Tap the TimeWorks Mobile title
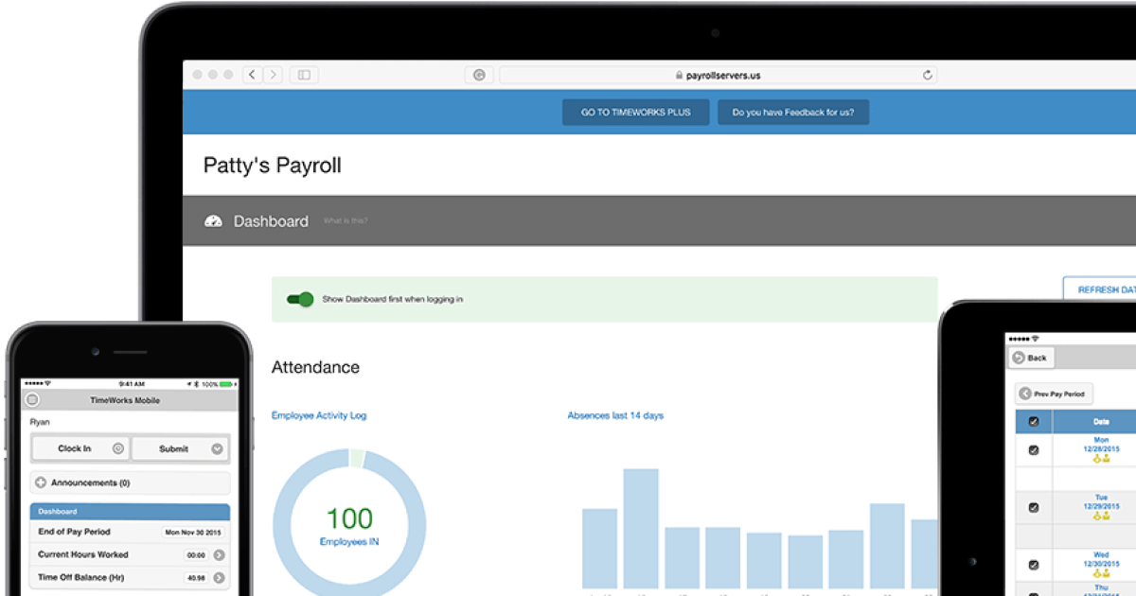This screenshot has width=1136, height=596. coord(125,400)
